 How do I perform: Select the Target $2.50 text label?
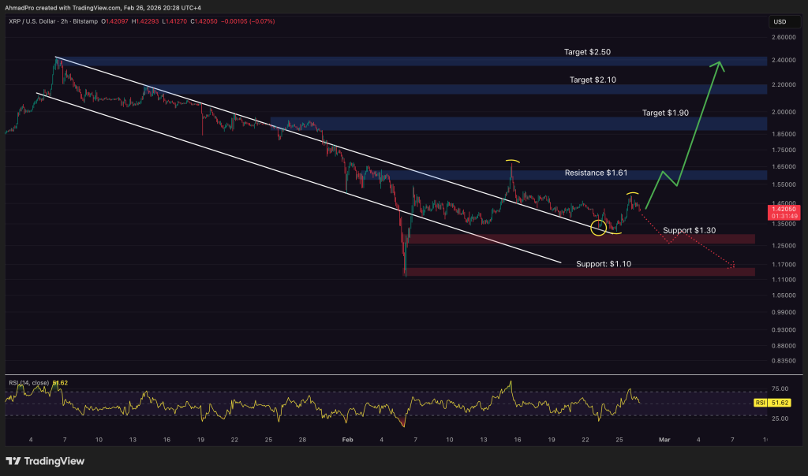pos(587,52)
